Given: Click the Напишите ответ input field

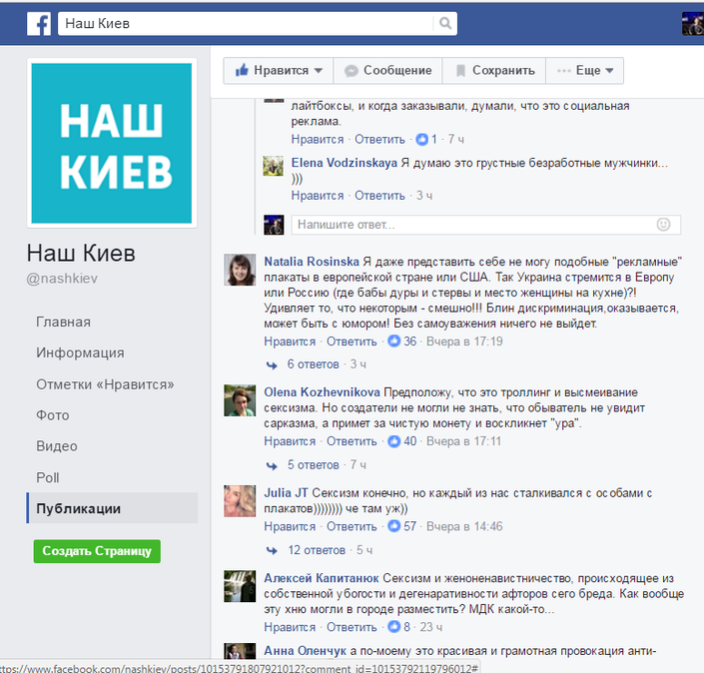Looking at the screenshot, I should (x=485, y=225).
